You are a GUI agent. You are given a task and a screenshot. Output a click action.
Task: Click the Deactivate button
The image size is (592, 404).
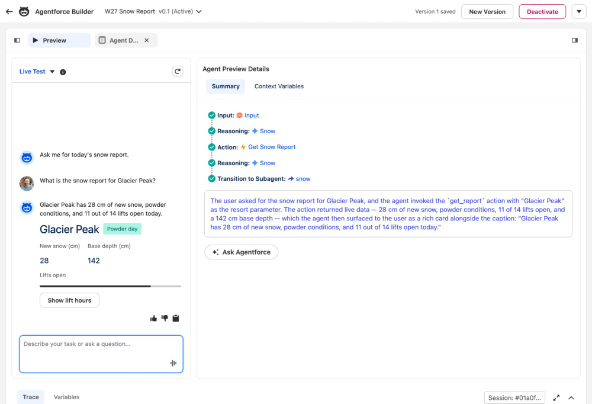[542, 12]
